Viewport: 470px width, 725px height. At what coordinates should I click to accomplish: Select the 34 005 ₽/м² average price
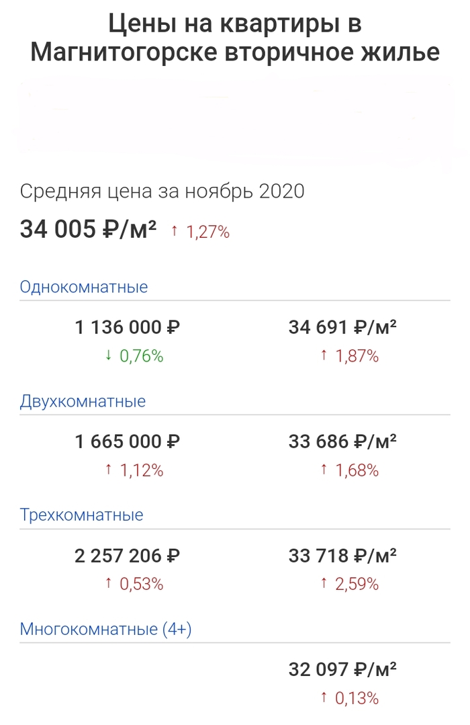(88, 230)
